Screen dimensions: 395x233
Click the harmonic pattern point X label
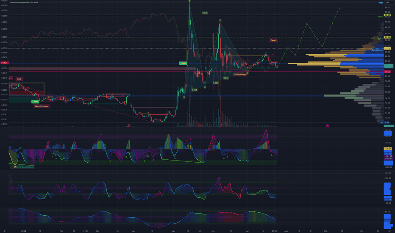pos(184,97)
